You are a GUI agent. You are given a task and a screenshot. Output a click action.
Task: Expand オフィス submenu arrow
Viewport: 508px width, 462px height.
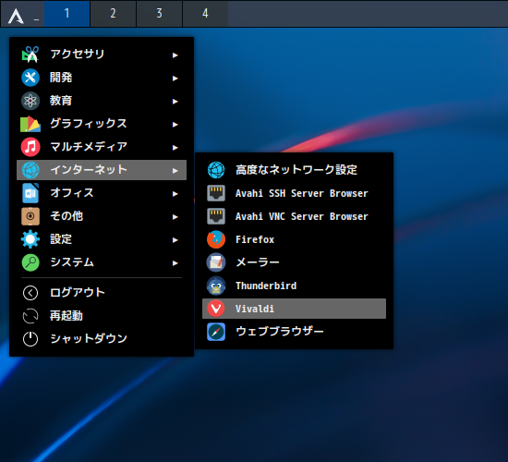pyautogui.click(x=175, y=194)
